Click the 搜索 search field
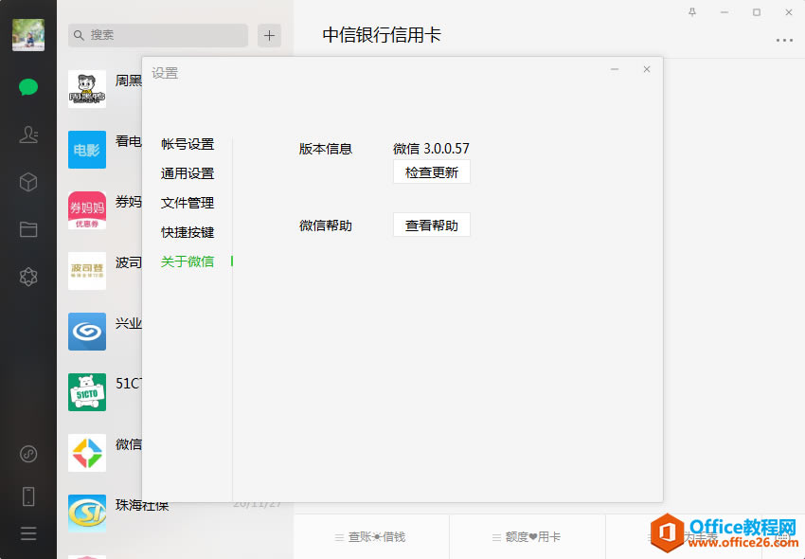Image resolution: width=805 pixels, height=559 pixels. click(158, 35)
